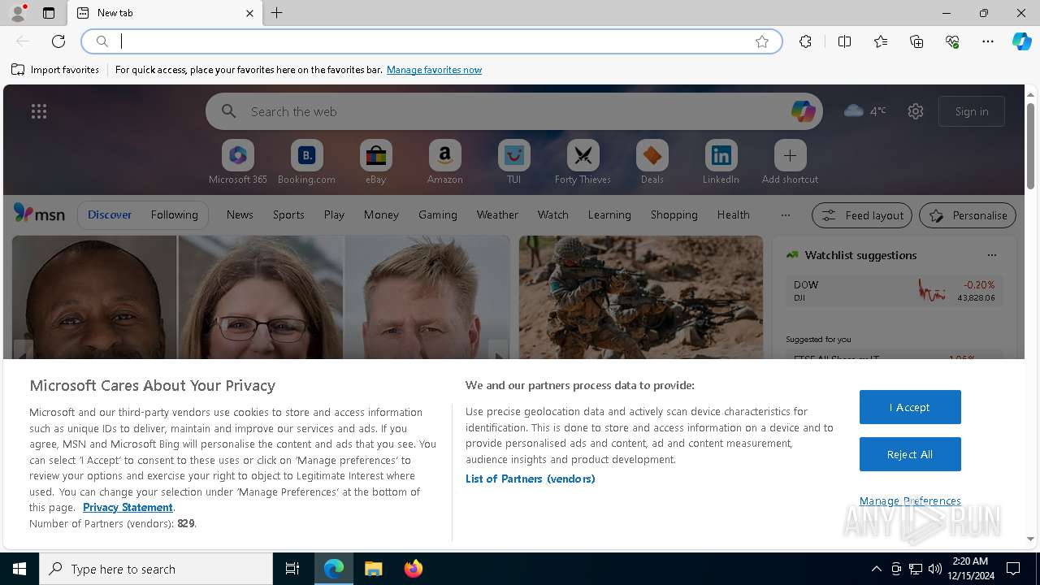
Task: Open Task View on the taskbar
Action: click(x=292, y=569)
